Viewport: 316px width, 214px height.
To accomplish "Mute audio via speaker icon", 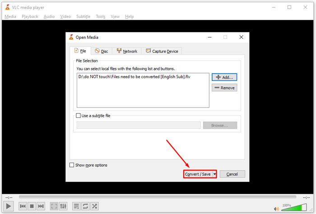I will point(276,209).
